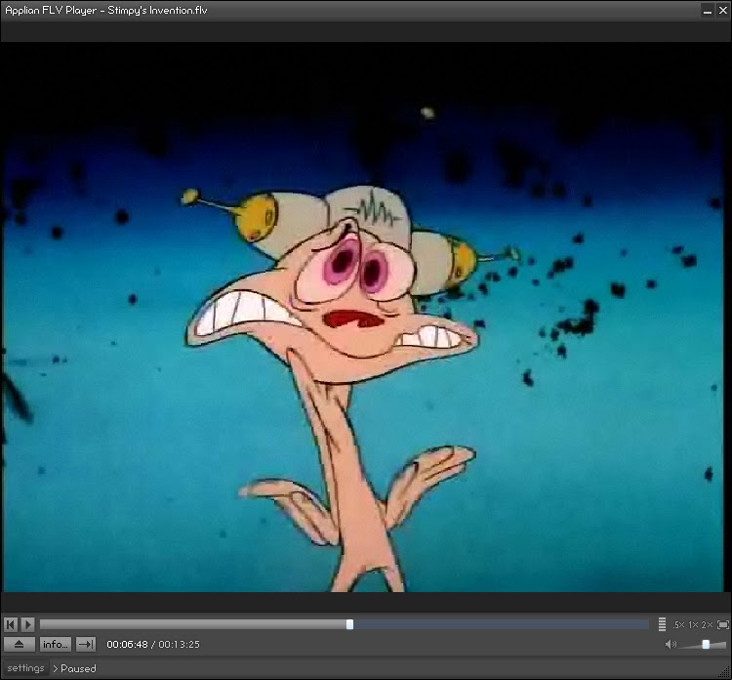Click the elapsed time 00:06:48

point(127,644)
